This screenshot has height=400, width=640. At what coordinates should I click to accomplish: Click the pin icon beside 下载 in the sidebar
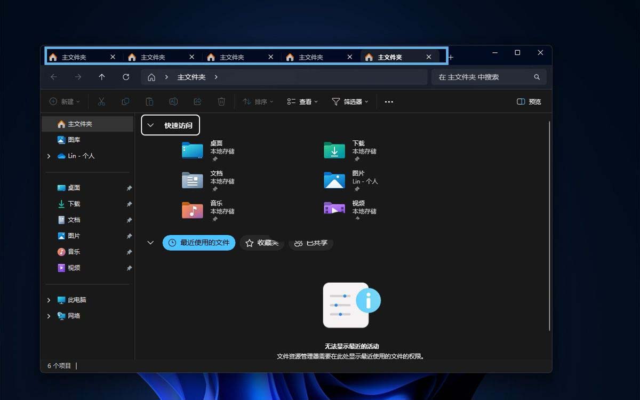(129, 204)
